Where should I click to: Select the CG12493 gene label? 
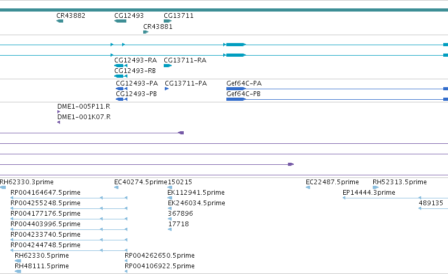(129, 16)
